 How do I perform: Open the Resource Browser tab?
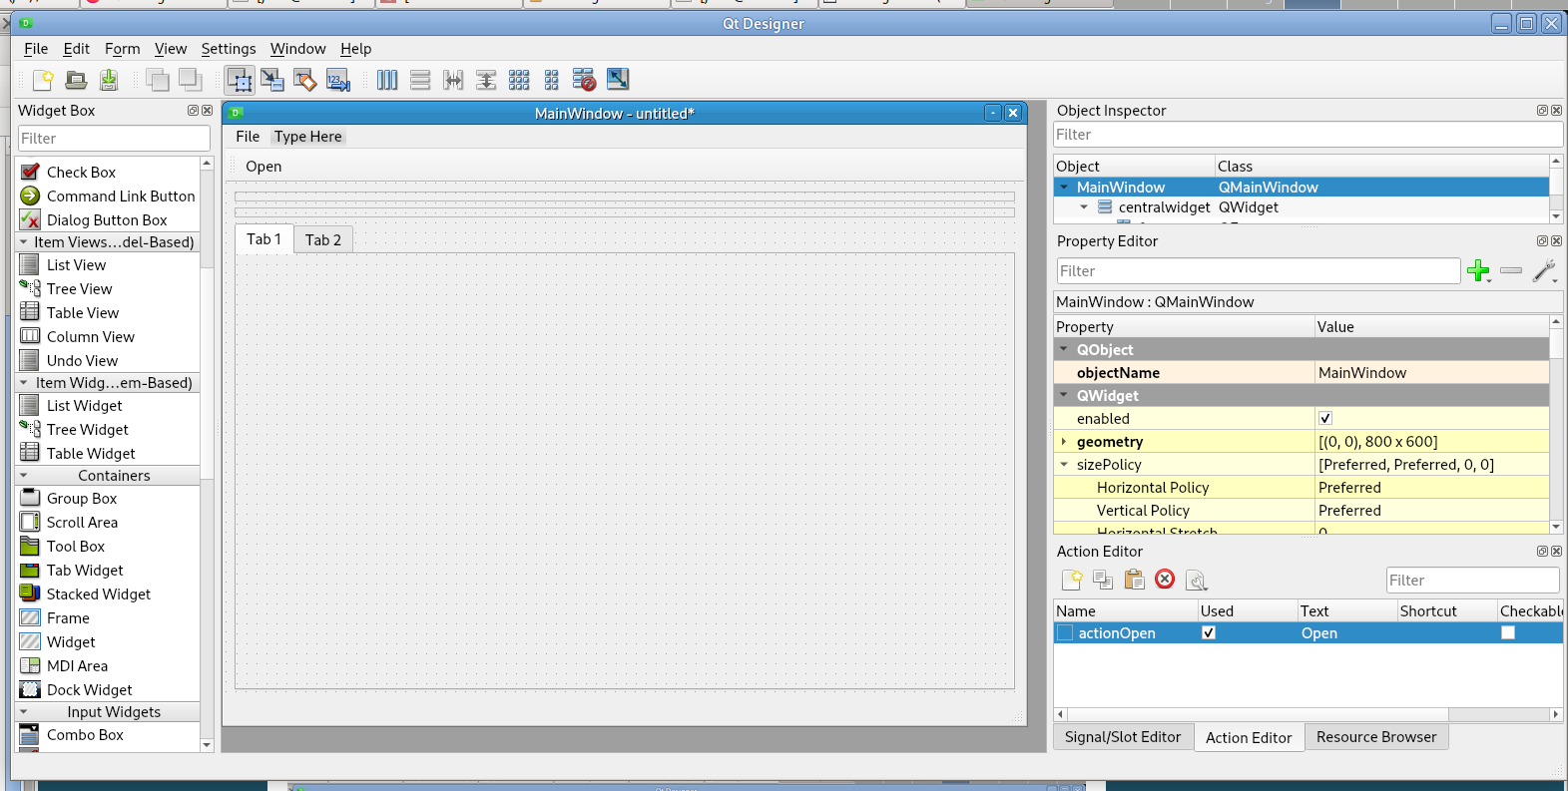click(x=1375, y=737)
